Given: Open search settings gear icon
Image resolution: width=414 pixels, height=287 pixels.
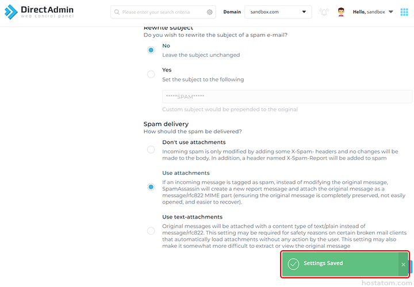Looking at the screenshot, I should (209, 12).
